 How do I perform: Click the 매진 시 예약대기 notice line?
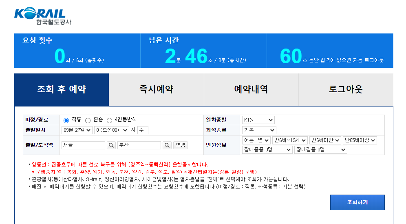pos(169,187)
